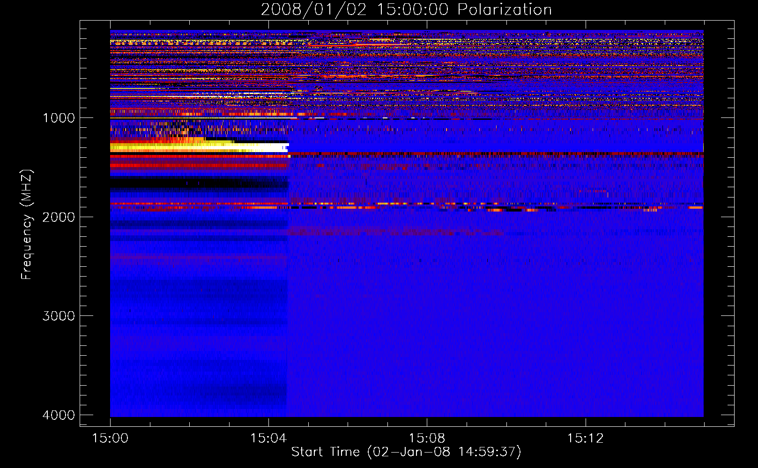Viewport: 758px width, 468px height.
Task: Click the 'Frequency (MHZ)' axis label
Action: point(27,225)
